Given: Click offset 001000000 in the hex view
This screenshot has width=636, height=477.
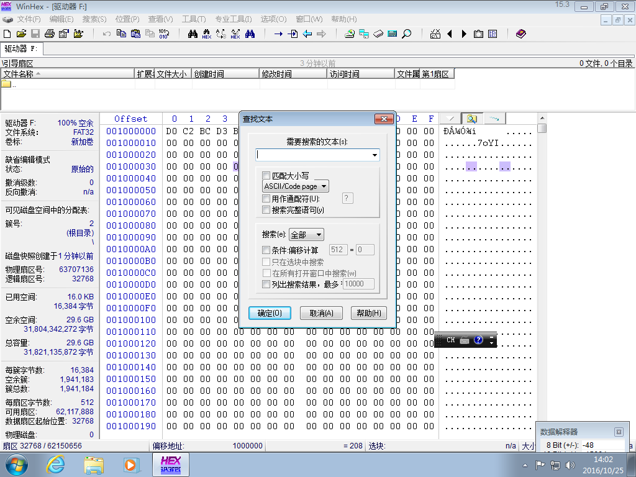Looking at the screenshot, I should (x=131, y=131).
